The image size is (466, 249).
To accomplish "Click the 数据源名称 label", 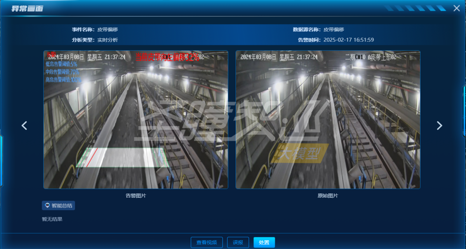I will (307, 30).
